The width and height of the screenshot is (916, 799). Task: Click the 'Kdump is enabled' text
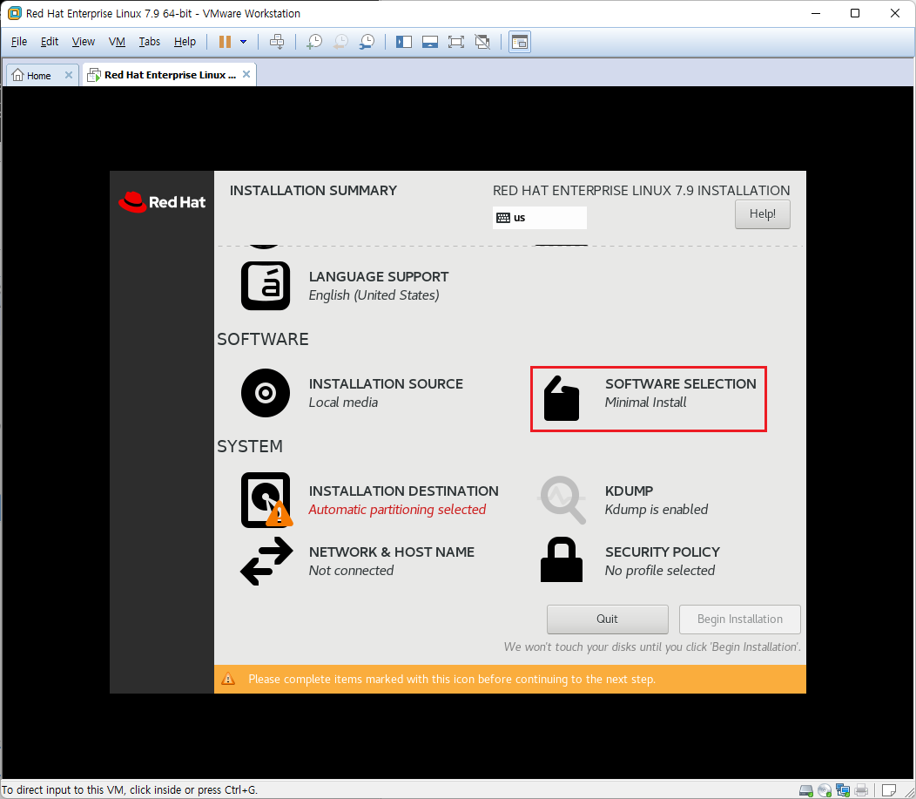tap(657, 510)
